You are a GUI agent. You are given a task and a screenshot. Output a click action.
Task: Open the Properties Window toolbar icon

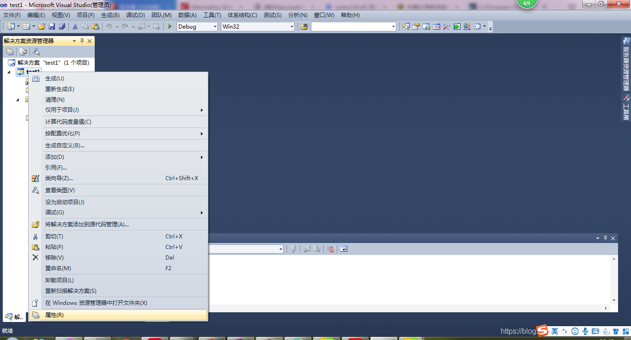pyautogui.click(x=416, y=26)
